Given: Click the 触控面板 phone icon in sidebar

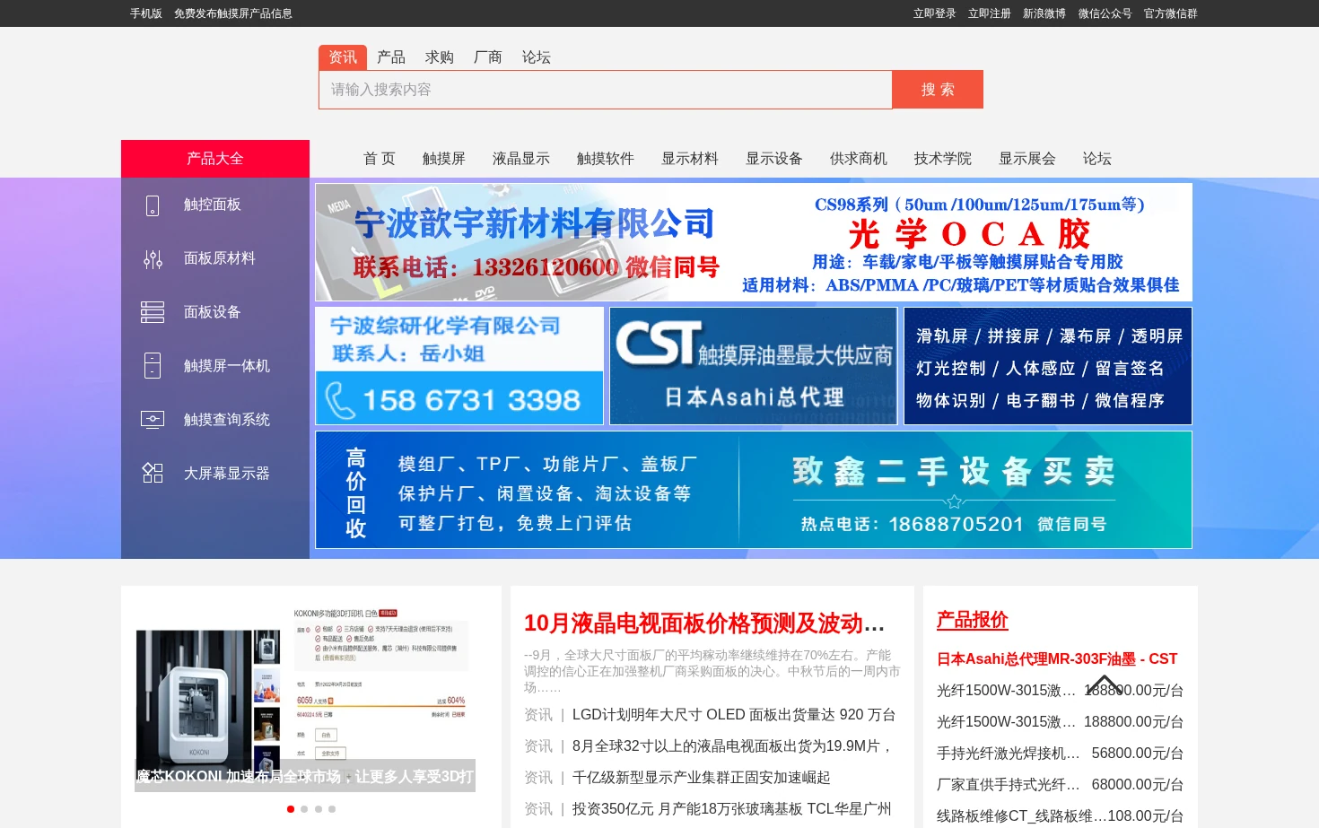Looking at the screenshot, I should pyautogui.click(x=153, y=205).
